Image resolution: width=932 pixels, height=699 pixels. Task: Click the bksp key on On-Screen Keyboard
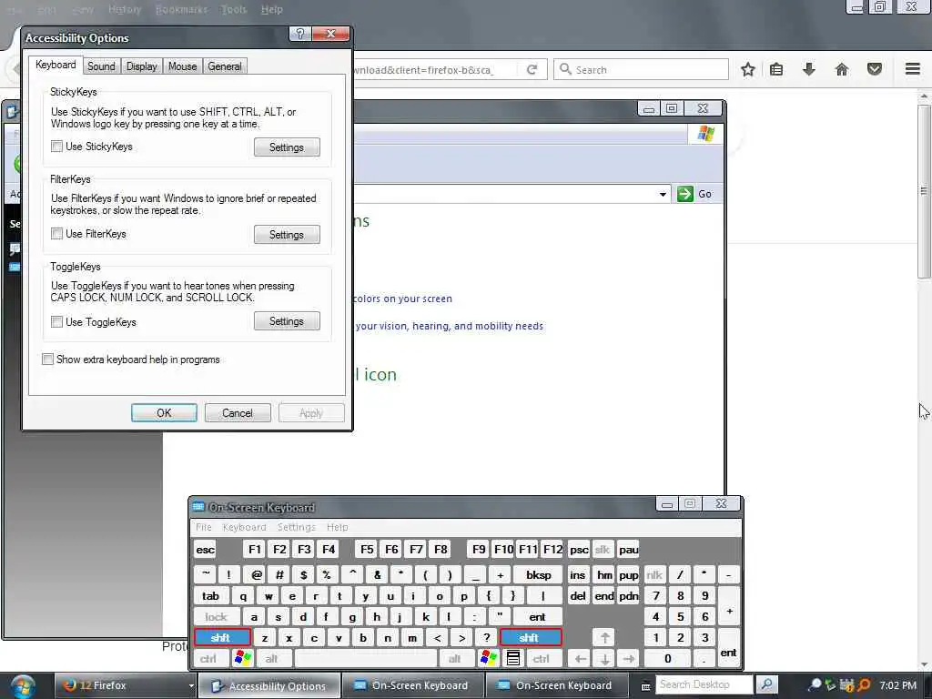538,575
